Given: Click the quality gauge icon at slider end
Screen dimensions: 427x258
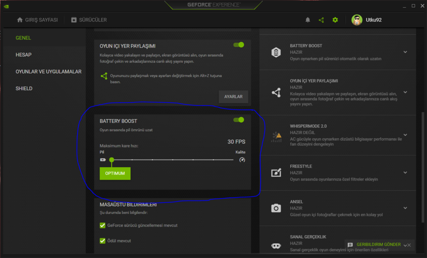Looking at the screenshot, I should pyautogui.click(x=242, y=160).
